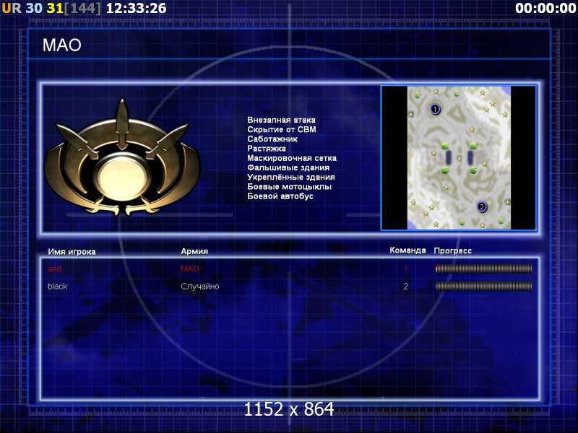Select player name 'asd'
Screen dimensions: 578x433
55,268
